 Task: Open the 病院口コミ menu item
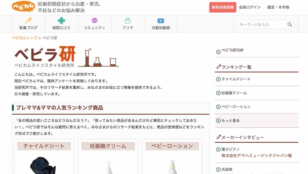click(x=61, y=23)
